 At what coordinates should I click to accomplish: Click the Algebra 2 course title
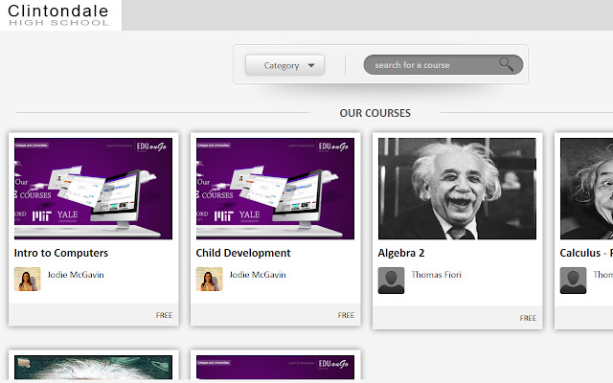tap(401, 253)
